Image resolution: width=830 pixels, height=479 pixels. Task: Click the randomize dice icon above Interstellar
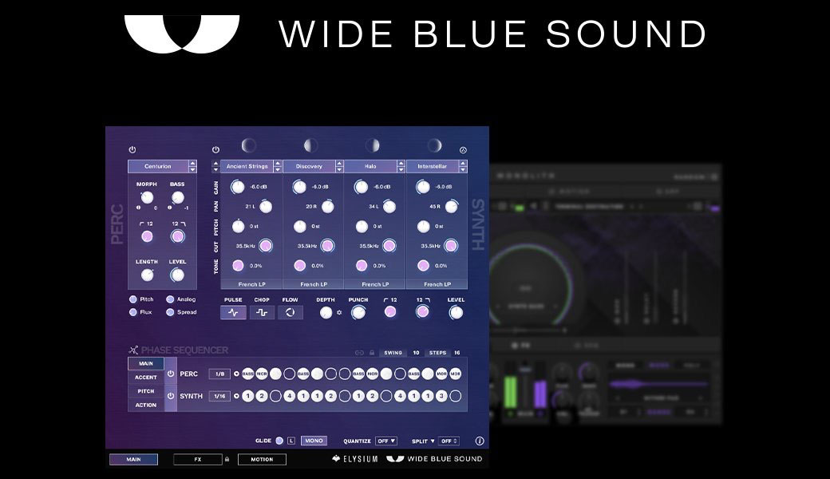tap(463, 150)
